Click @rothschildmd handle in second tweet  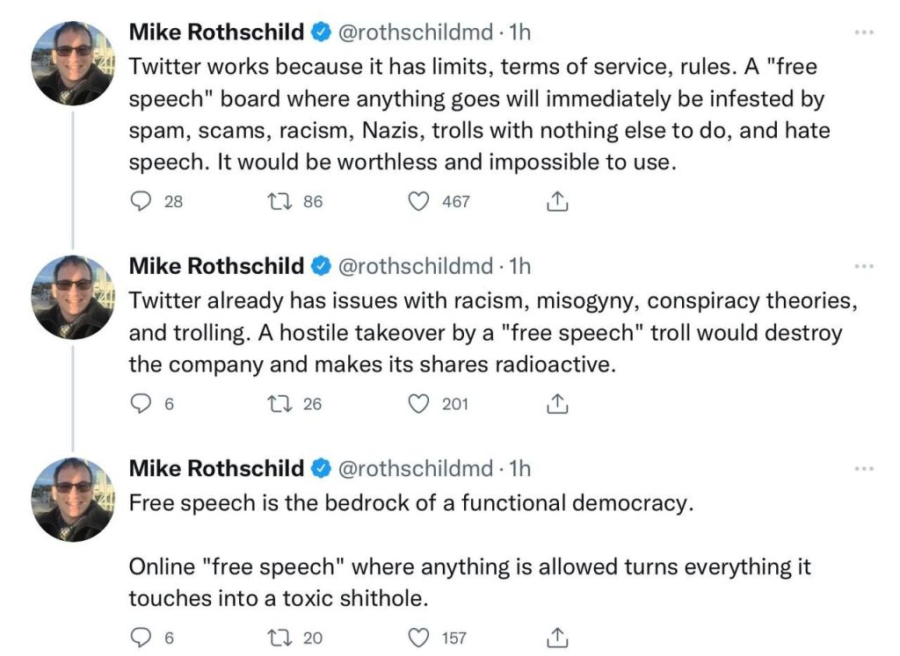[x=415, y=265]
